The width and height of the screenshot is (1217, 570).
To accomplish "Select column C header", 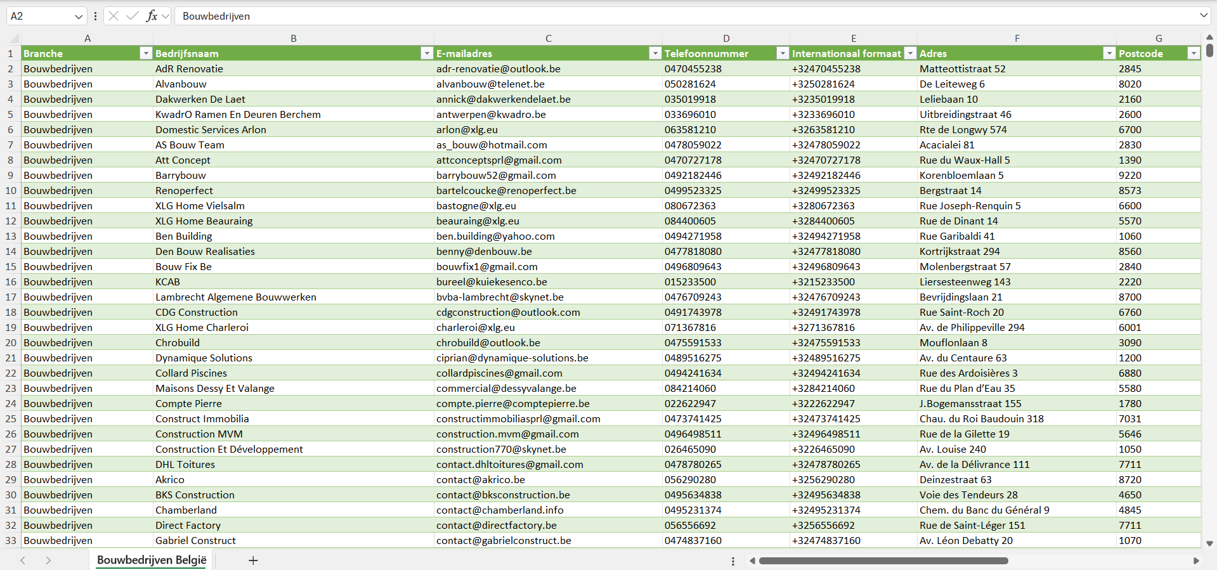I will (548, 39).
